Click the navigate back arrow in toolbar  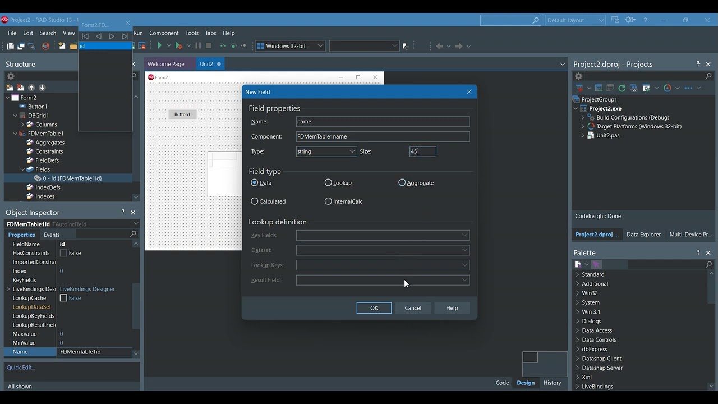(439, 46)
